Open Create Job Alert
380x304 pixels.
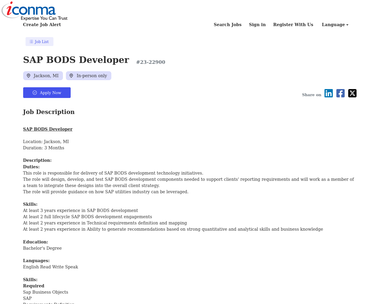[42, 25]
